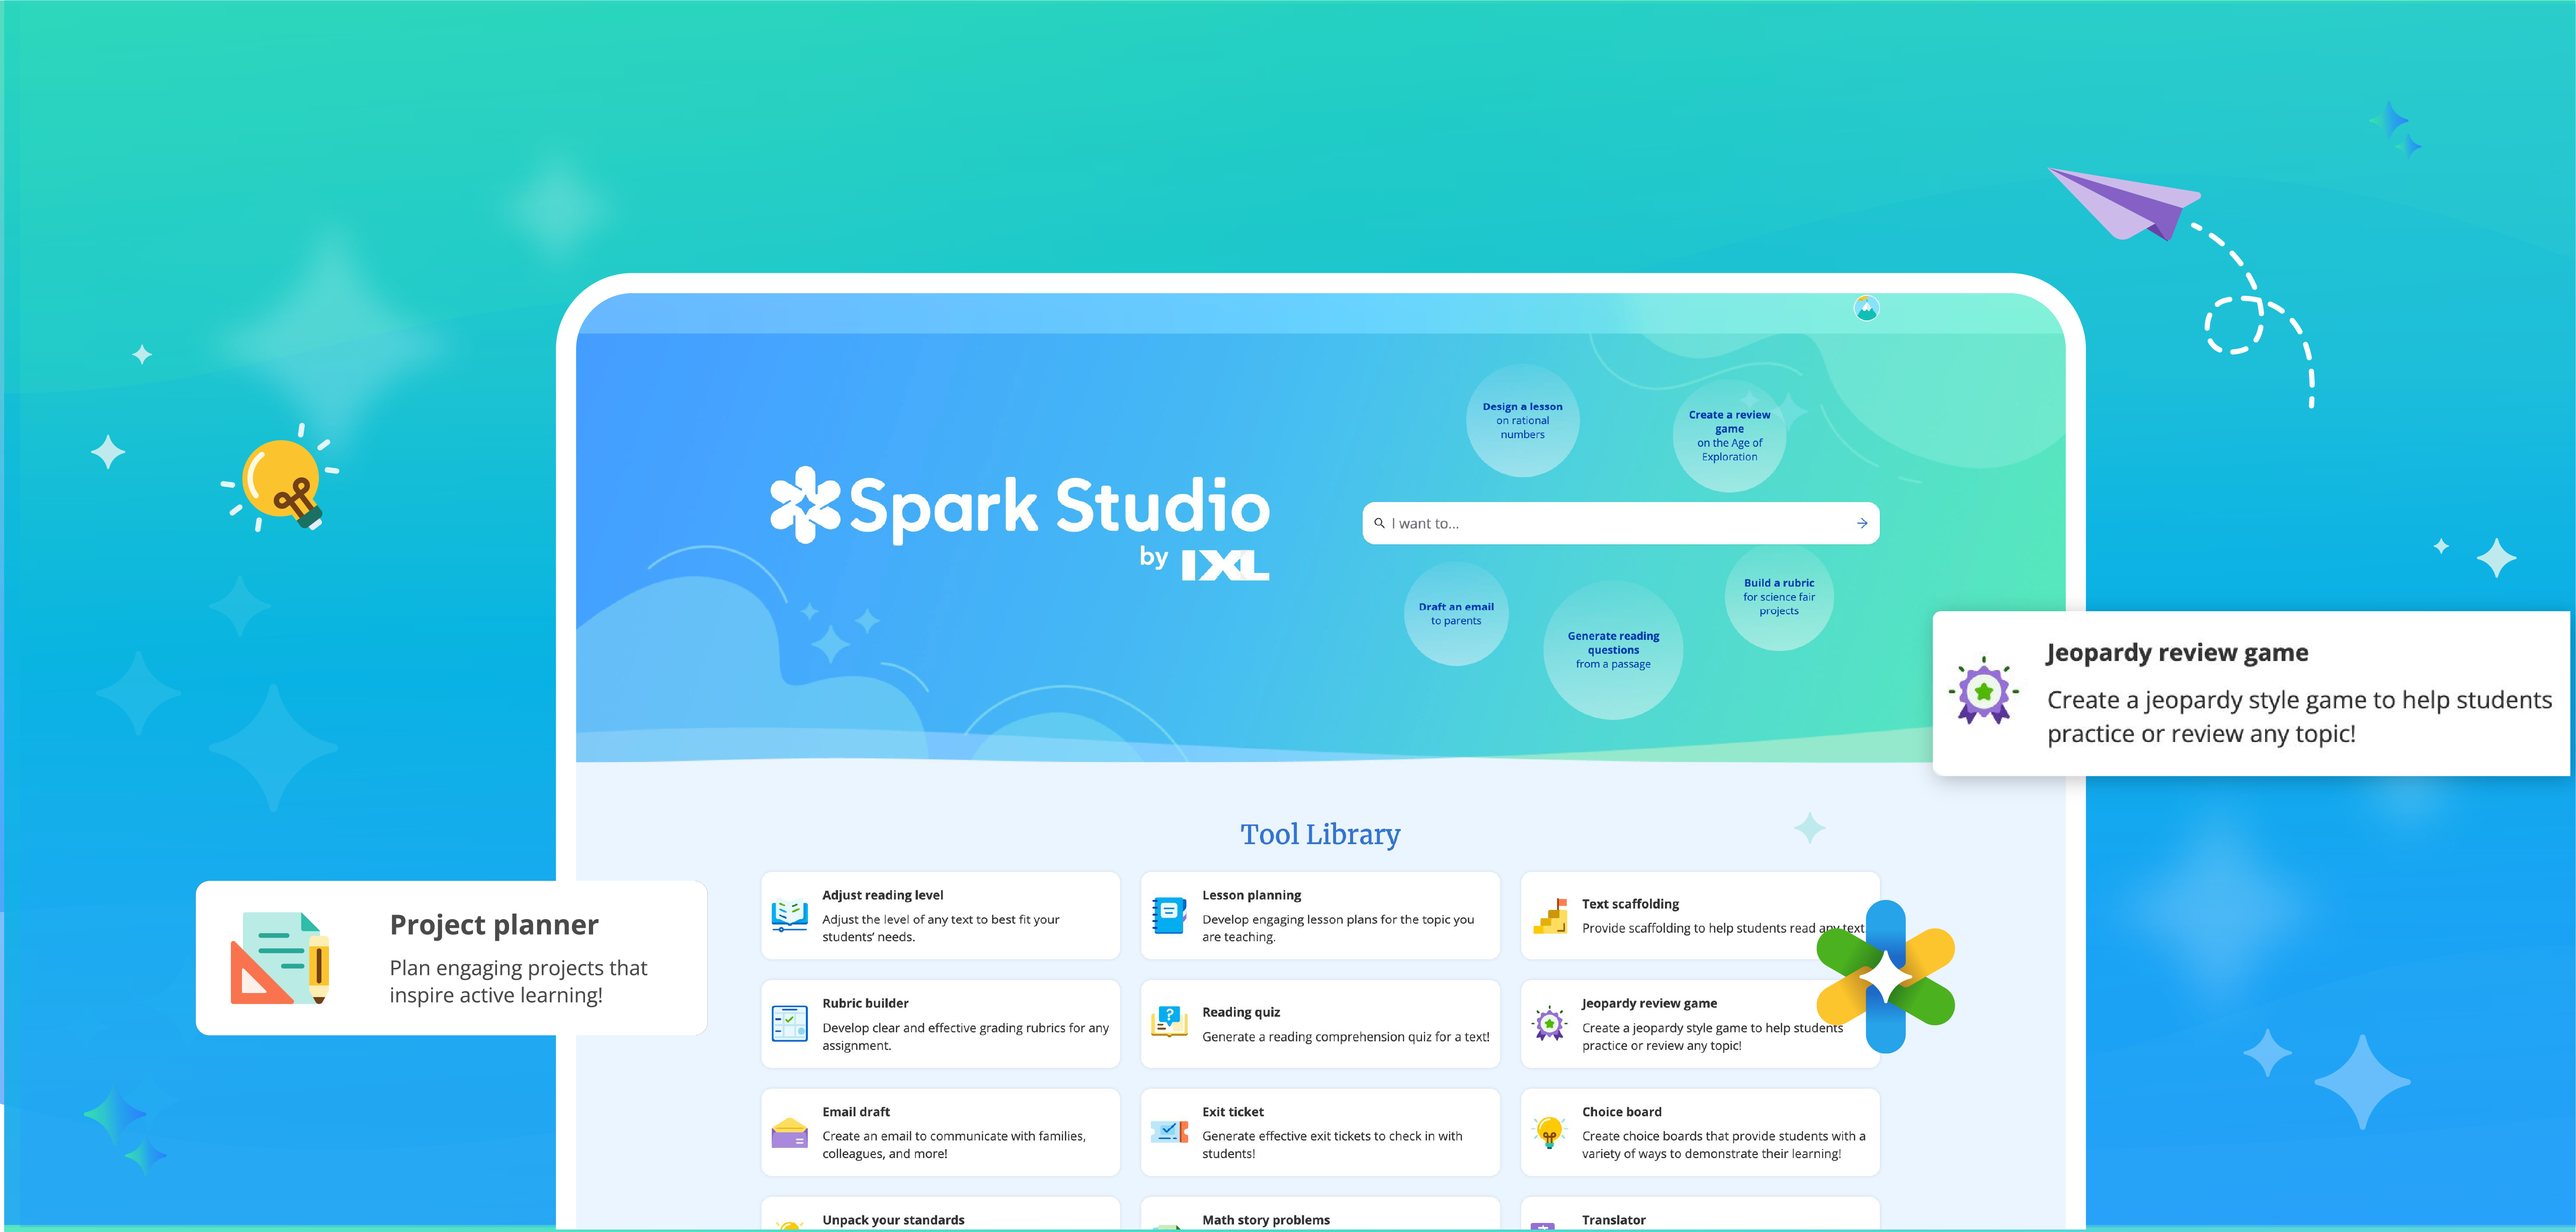Screen dimensions: 2576x1232
Task: Click the Spark Studio flower logo
Action: pos(805,505)
